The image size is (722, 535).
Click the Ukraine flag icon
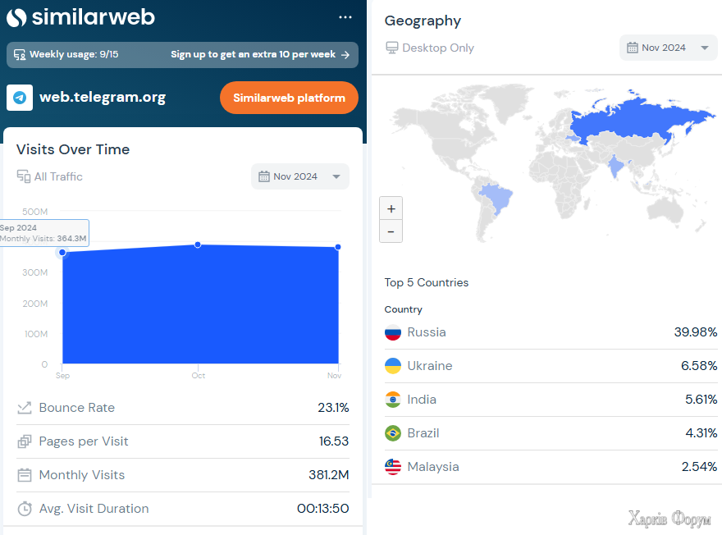(x=393, y=366)
